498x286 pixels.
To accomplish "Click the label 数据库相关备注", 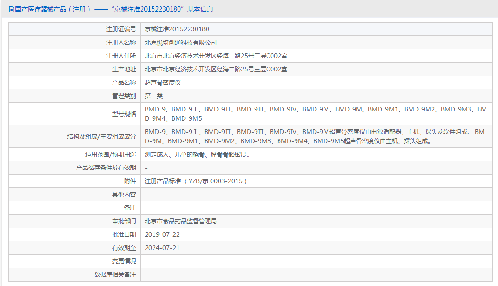I will coord(115,274).
